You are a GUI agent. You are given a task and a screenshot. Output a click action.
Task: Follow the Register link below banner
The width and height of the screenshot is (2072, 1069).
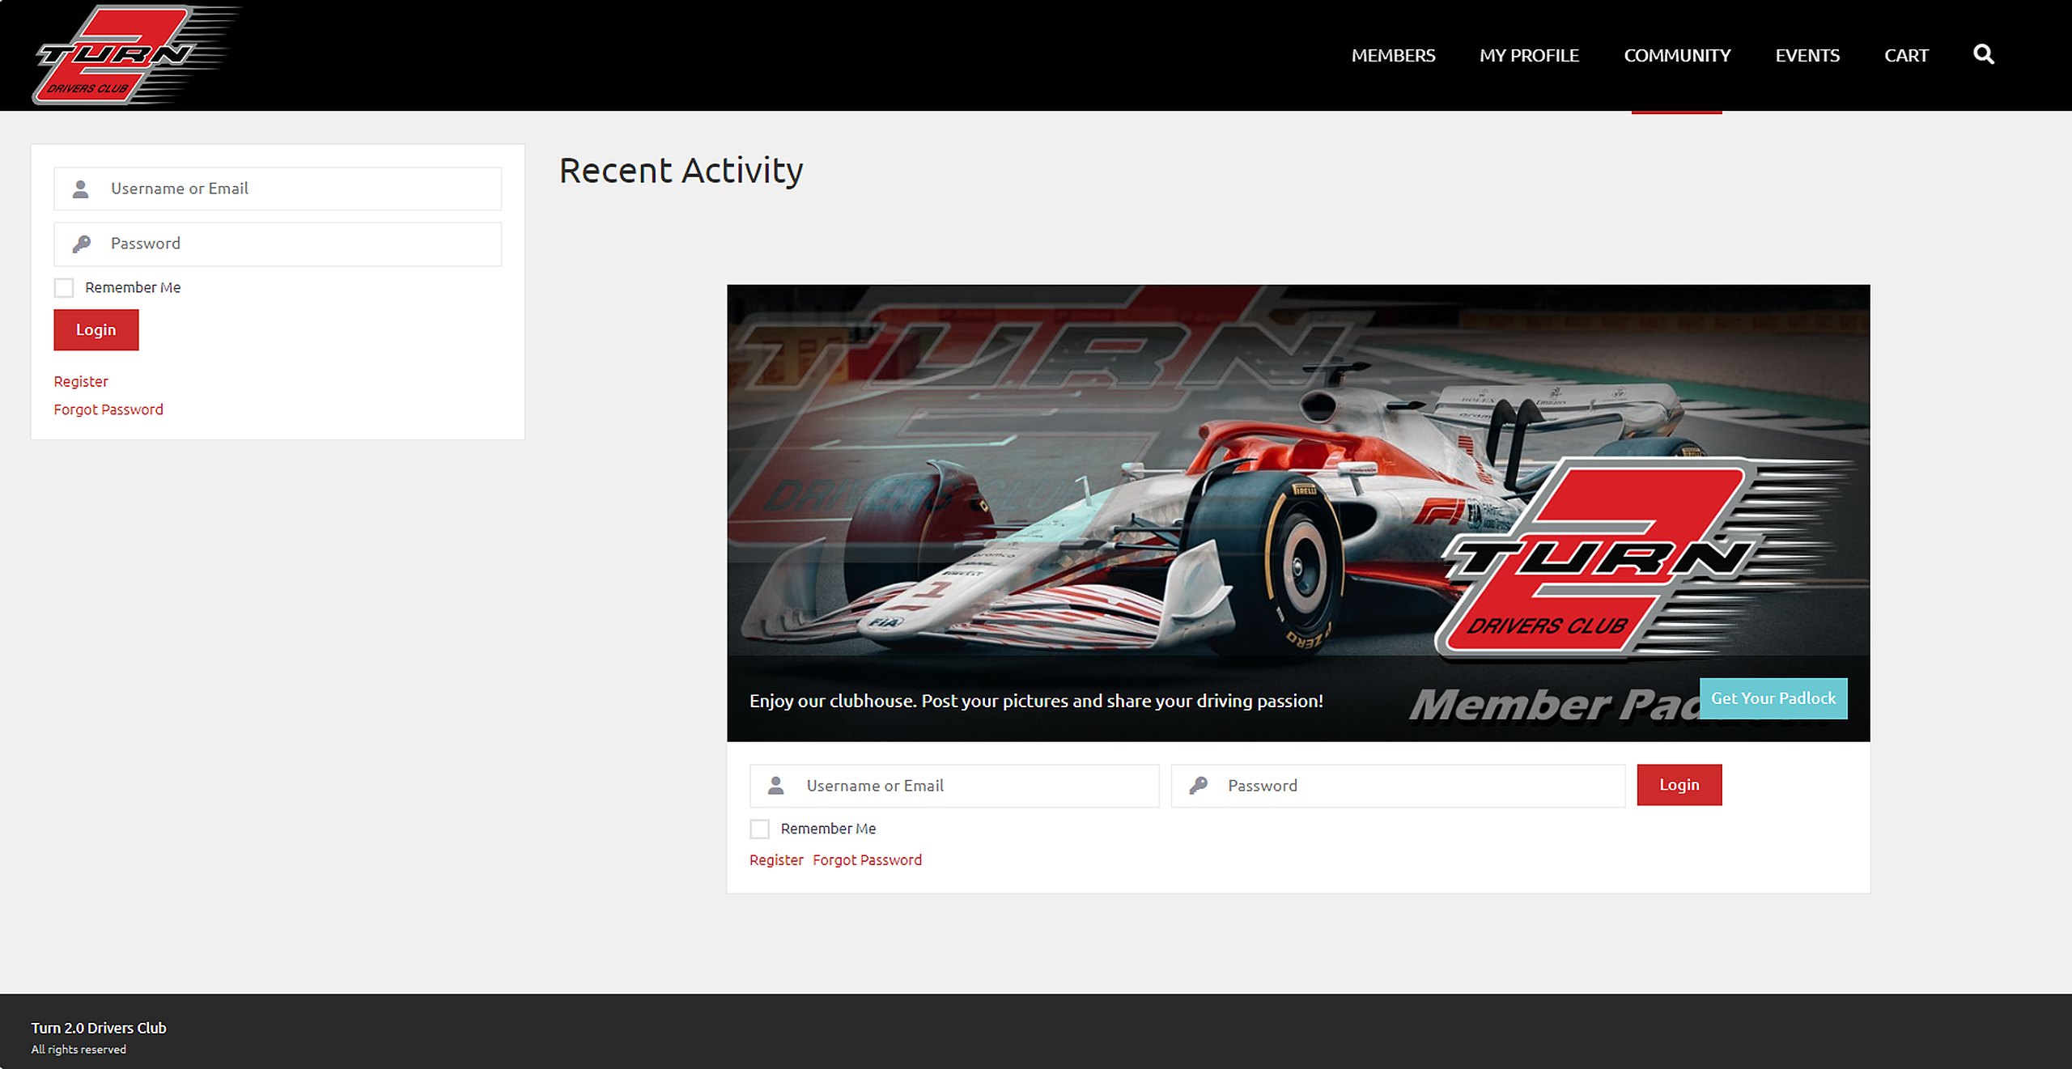point(776,860)
